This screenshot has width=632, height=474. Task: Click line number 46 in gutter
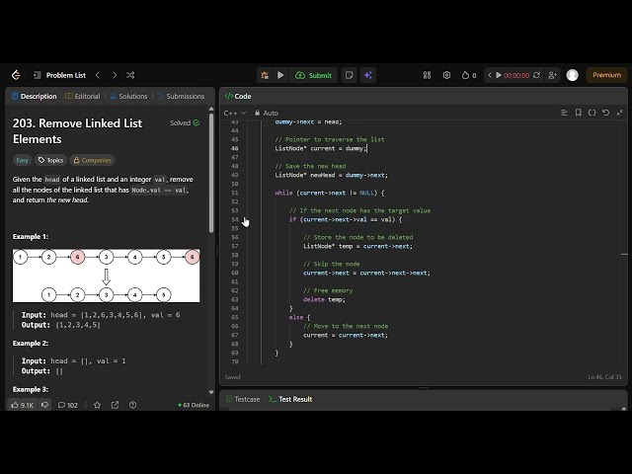point(235,148)
